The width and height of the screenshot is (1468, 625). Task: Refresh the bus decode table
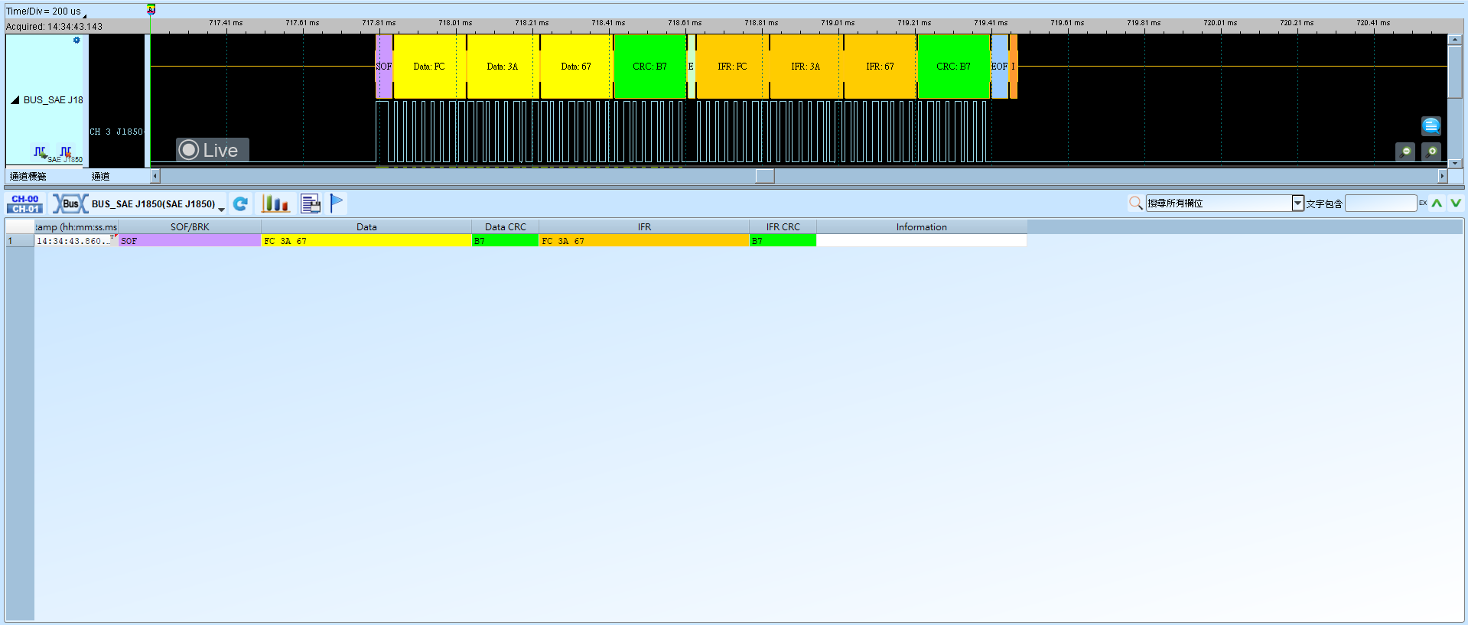240,203
